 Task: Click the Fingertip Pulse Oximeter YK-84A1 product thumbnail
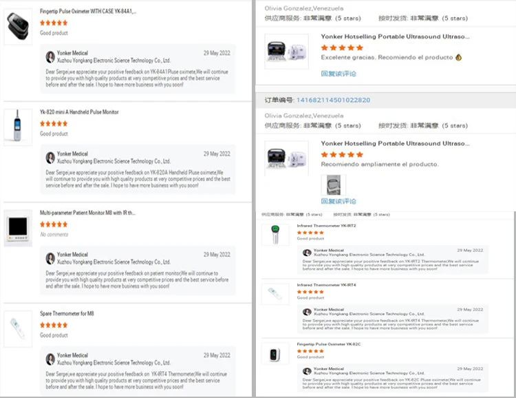(18, 27)
